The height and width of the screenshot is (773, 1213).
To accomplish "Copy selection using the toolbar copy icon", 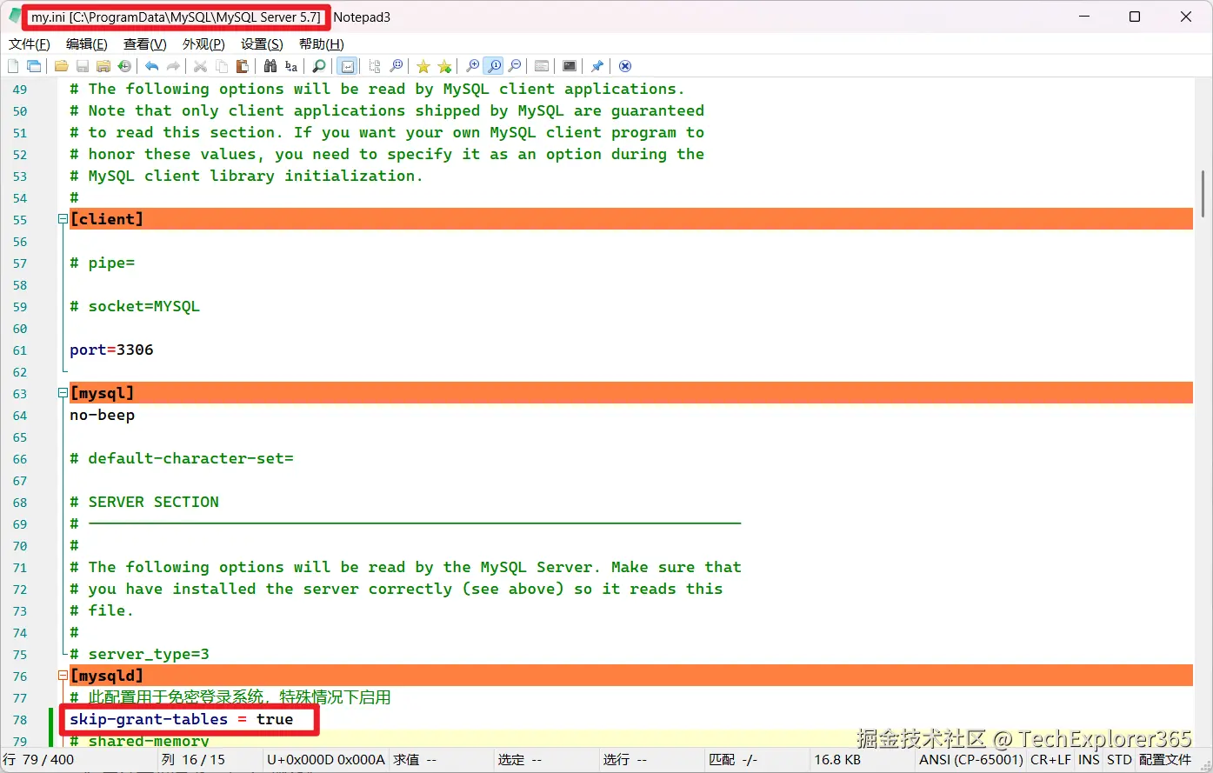I will tap(222, 66).
